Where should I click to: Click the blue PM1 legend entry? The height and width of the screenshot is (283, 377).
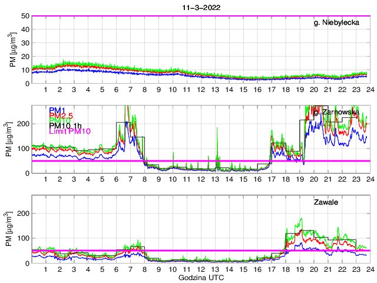(57, 111)
